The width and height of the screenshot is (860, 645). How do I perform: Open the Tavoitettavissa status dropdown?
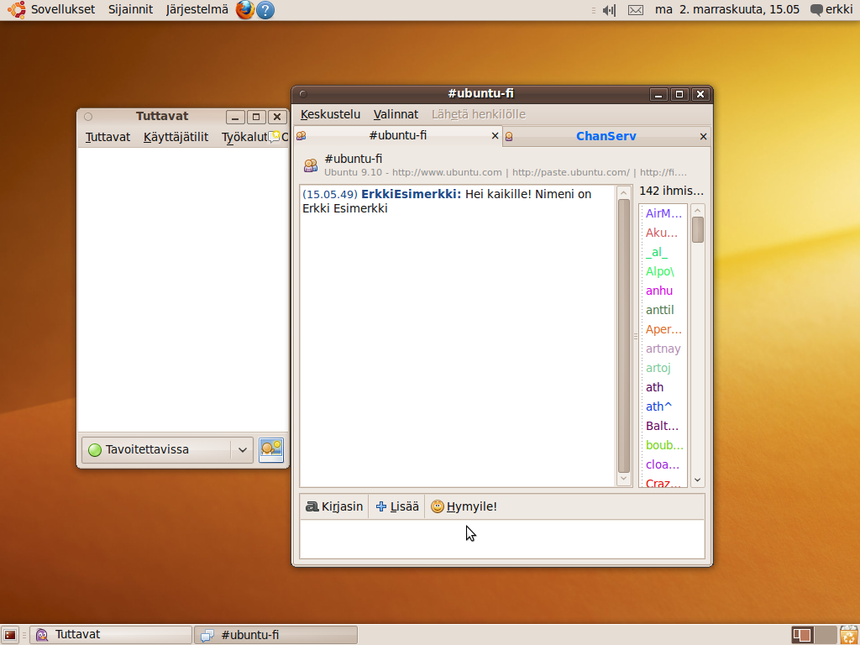tap(167, 450)
